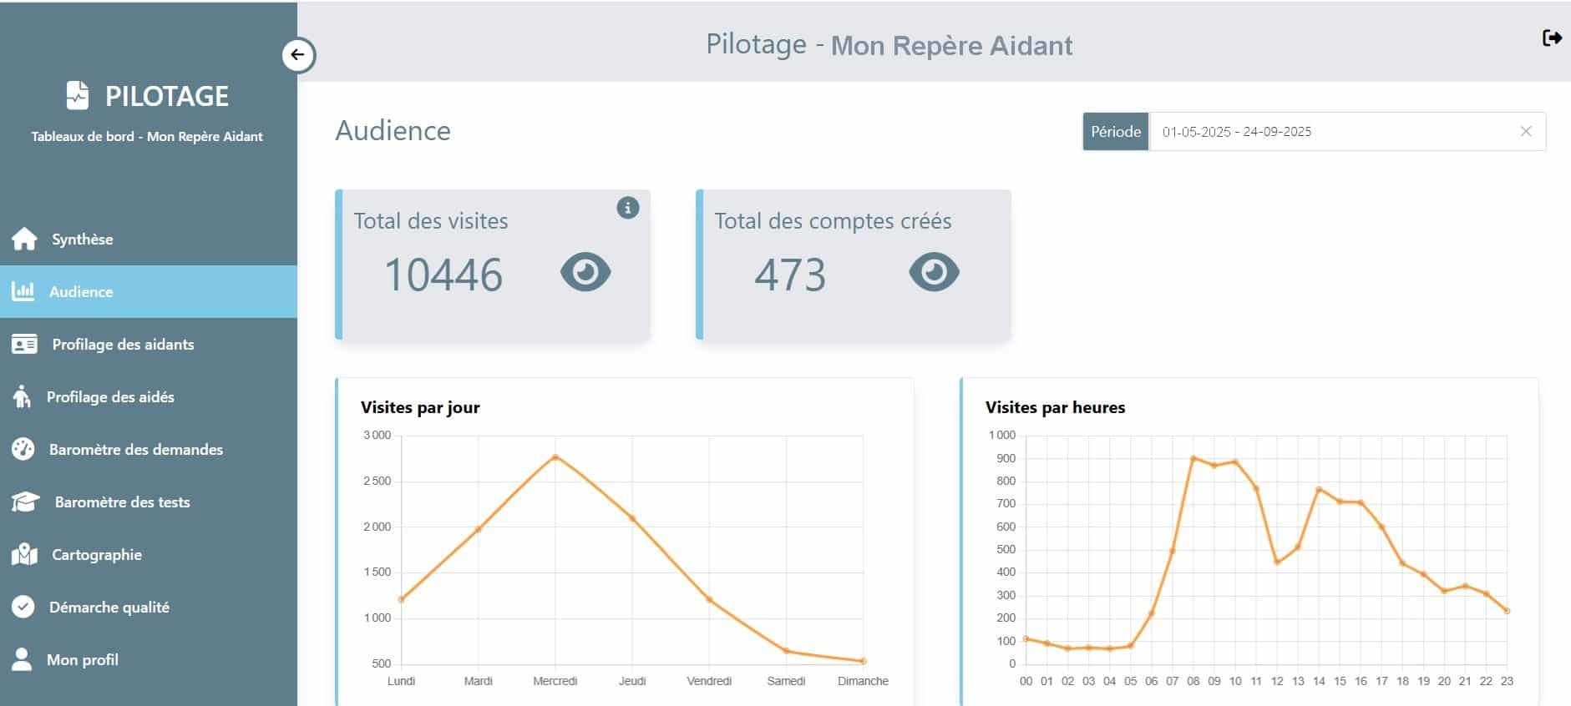Click the Baromètre des tests graduation cap icon
The image size is (1571, 706).
tap(25, 502)
